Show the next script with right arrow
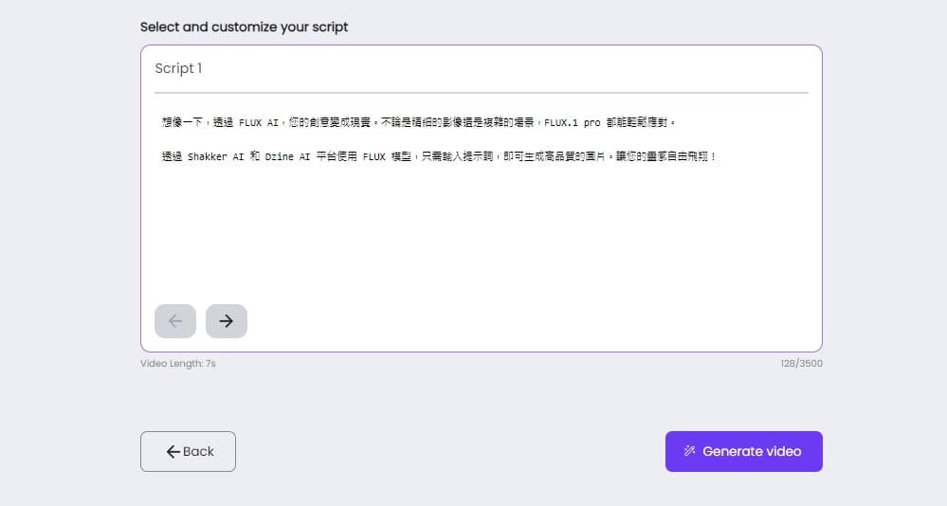The height and width of the screenshot is (506, 947). click(x=227, y=320)
